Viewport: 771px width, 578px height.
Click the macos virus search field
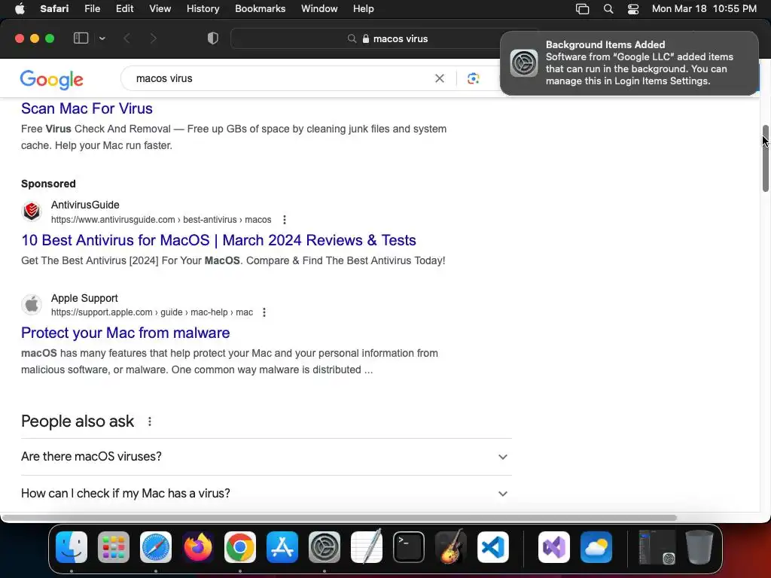pyautogui.click(x=280, y=78)
